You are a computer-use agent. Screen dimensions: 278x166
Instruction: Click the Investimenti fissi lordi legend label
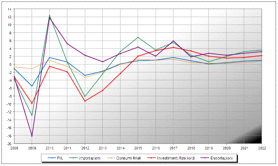(x=176, y=158)
